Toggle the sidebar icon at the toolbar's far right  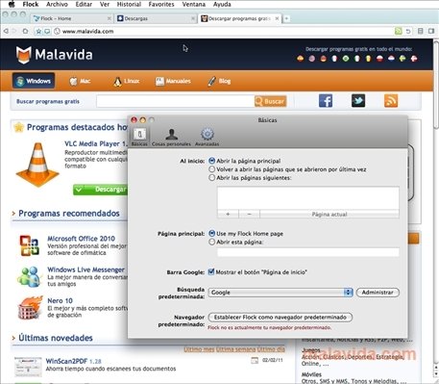click(x=431, y=31)
